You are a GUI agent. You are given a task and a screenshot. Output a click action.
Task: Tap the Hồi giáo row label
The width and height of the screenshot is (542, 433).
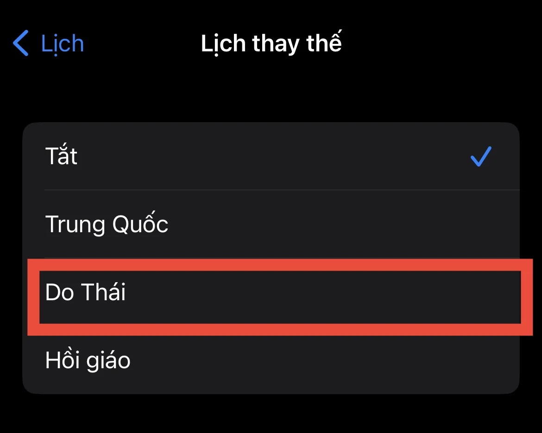87,360
